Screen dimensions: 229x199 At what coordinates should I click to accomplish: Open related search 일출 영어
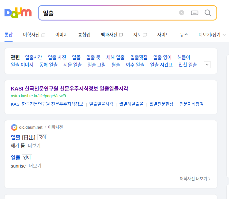[x=162, y=57]
